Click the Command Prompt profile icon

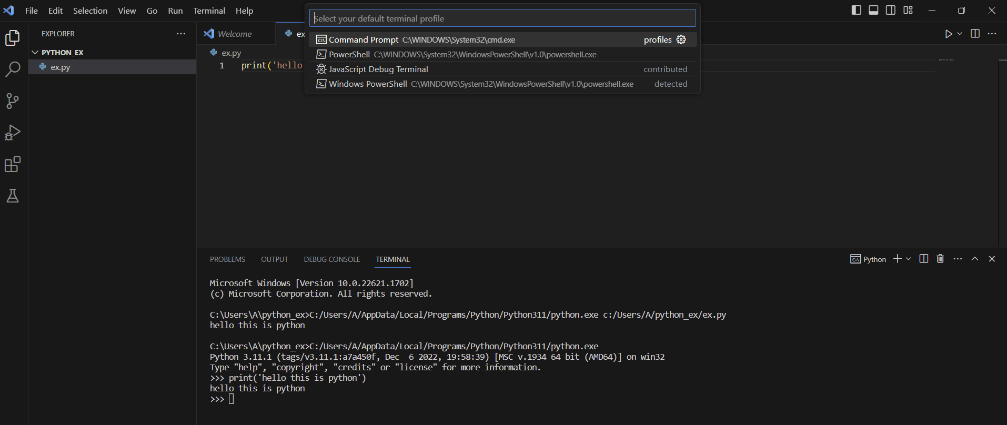click(321, 39)
